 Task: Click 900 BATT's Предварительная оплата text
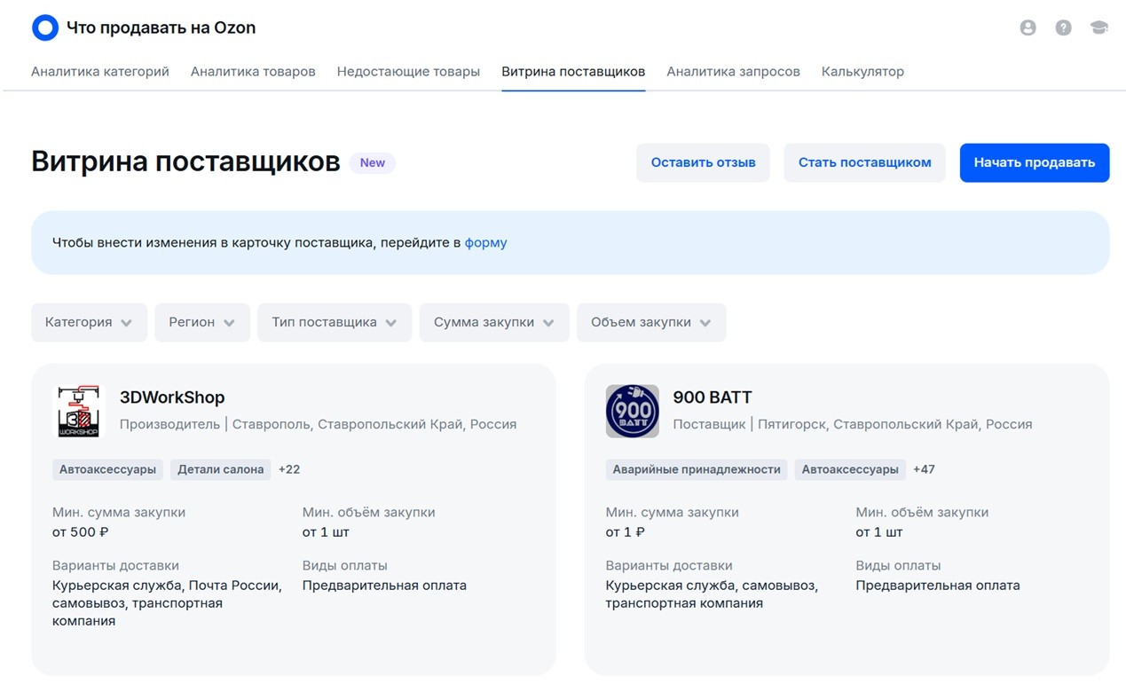coord(938,586)
